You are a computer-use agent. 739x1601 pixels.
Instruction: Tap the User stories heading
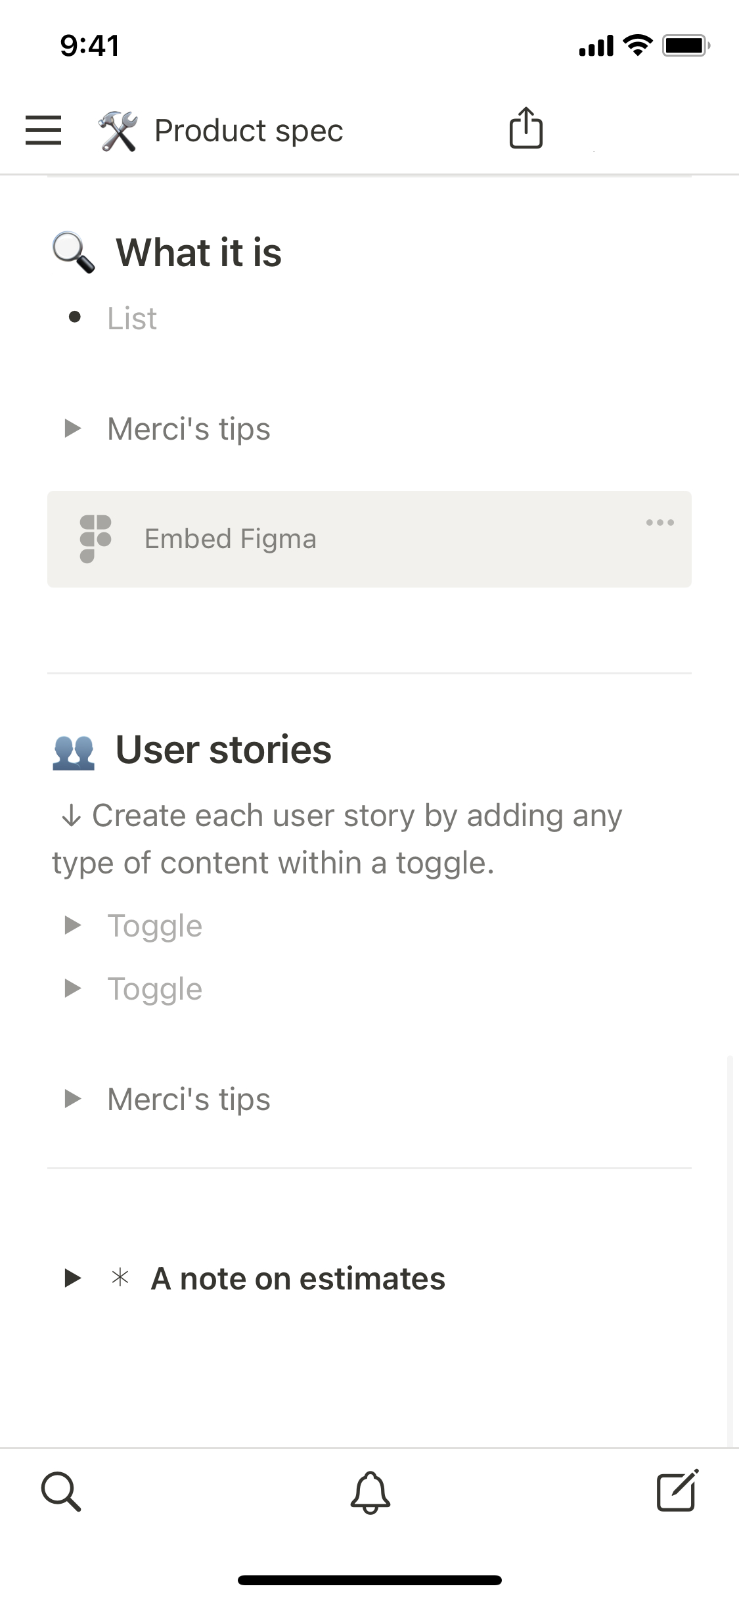coord(223,750)
